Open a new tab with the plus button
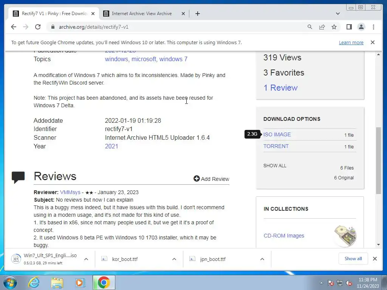The height and width of the screenshot is (290, 387). (197, 14)
